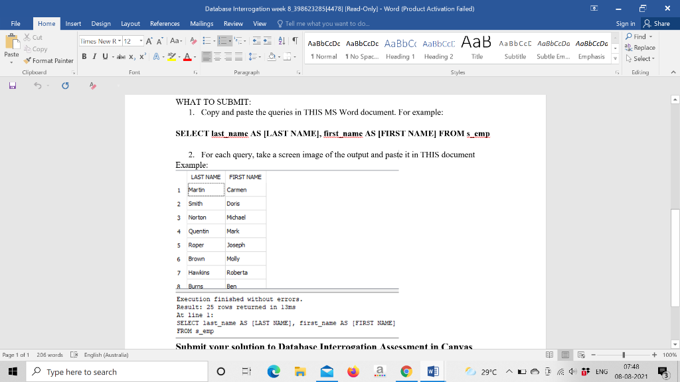Open the References ribbon tab
The image size is (680, 382).
(164, 23)
